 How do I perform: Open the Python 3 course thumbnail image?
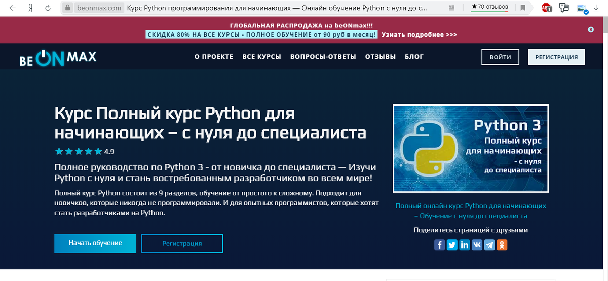coord(471,149)
